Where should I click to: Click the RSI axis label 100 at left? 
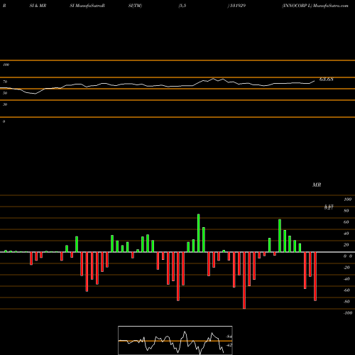point(6,65)
